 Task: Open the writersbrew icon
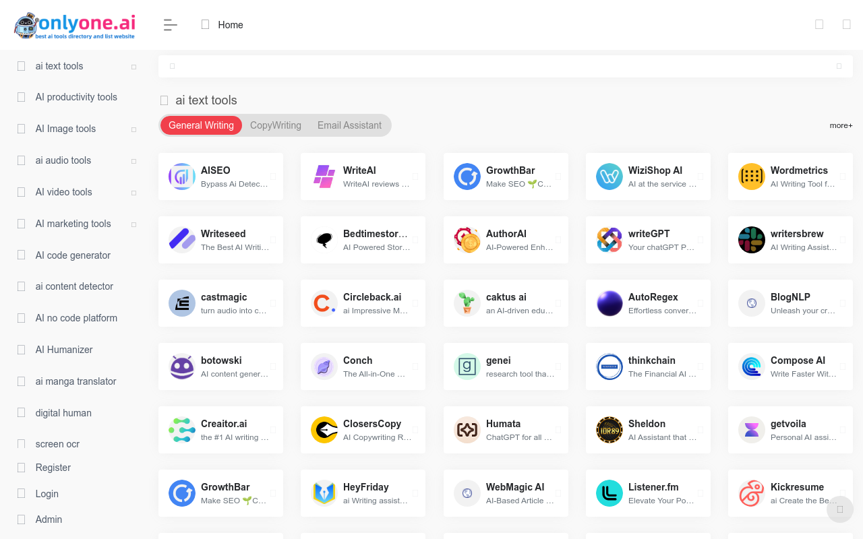(x=752, y=240)
